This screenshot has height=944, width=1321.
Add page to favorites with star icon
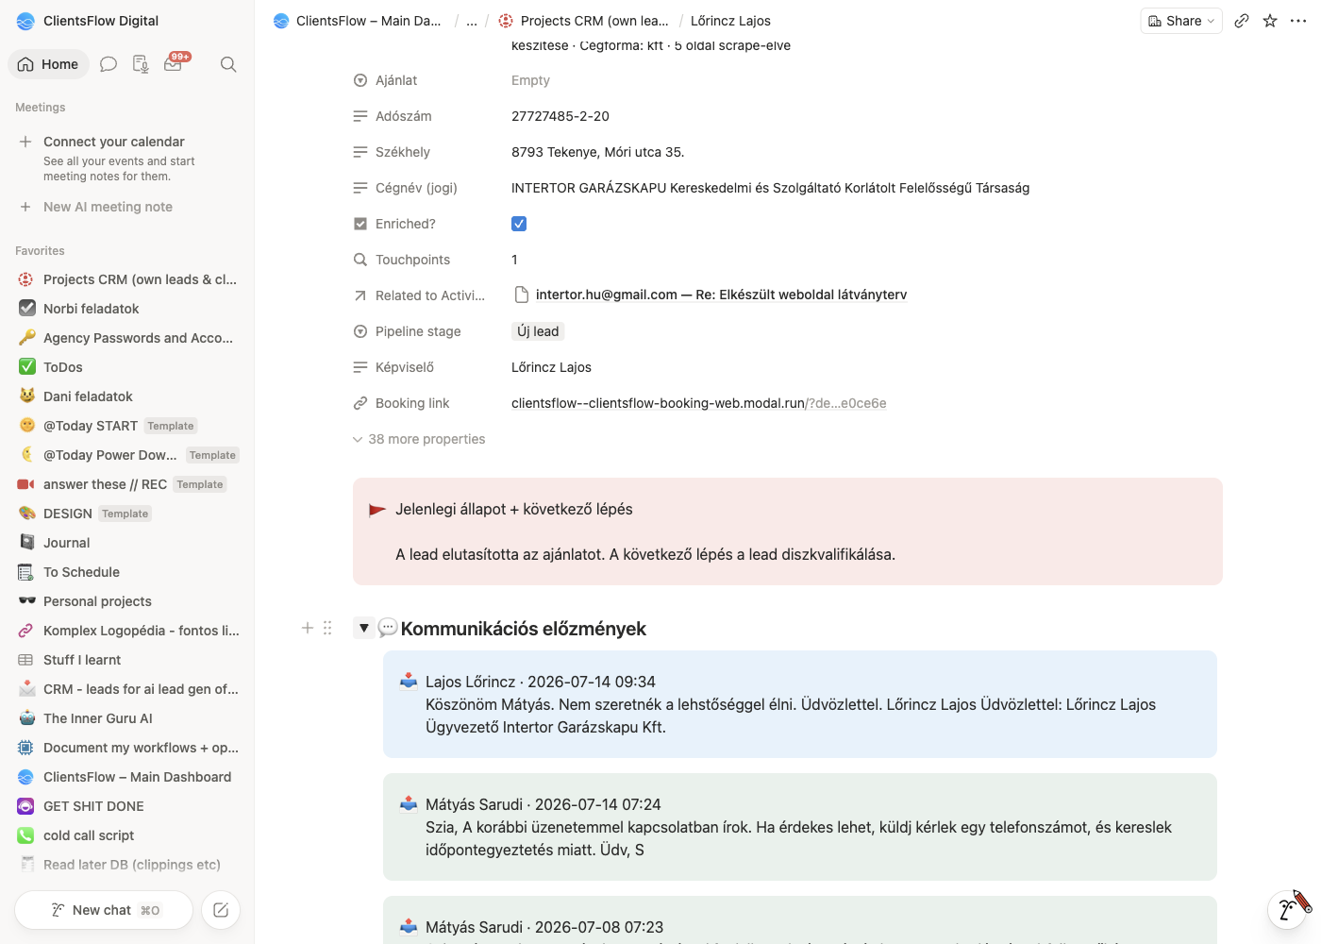(x=1270, y=21)
